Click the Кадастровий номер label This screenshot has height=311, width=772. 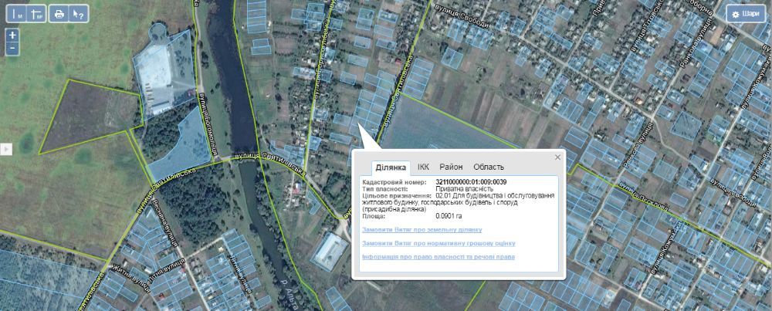[x=393, y=183]
